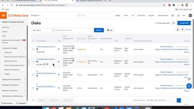194x109 pixels.
Task: Click the tag icon on mysql-disk row
Action: pyautogui.click(x=59, y=49)
